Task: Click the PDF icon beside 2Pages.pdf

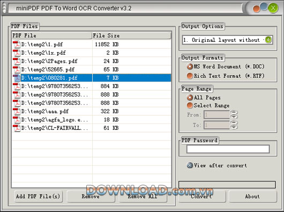Action: click(x=17, y=61)
